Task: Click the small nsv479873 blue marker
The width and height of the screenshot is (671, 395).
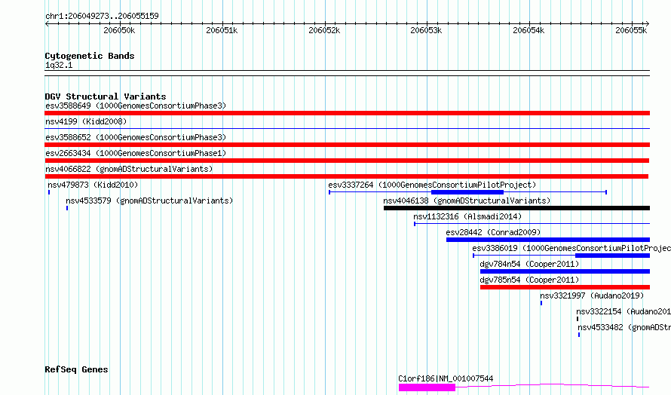Action: pos(49,192)
